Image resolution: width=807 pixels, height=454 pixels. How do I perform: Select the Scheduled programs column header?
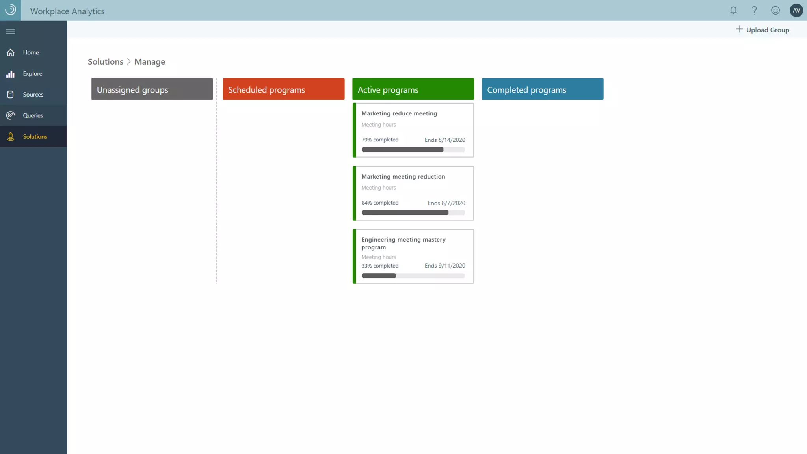pyautogui.click(x=283, y=89)
